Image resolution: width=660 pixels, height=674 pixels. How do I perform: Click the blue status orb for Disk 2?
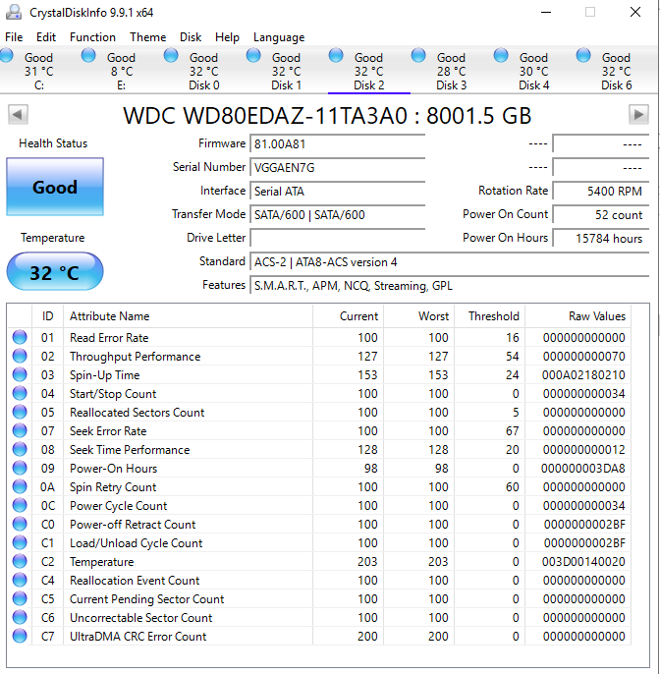click(x=336, y=55)
